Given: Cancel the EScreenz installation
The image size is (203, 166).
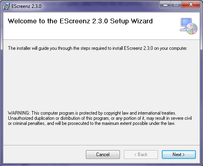Looking at the screenshot, I should pos(103,155).
